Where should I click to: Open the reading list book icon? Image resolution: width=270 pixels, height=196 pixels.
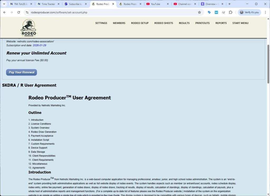pyautogui.click(x=223, y=12)
